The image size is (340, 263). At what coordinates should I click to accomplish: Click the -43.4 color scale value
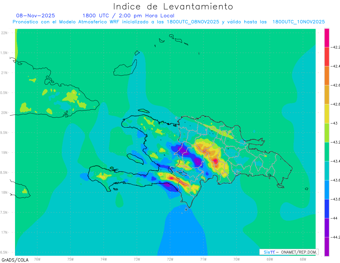336,161
